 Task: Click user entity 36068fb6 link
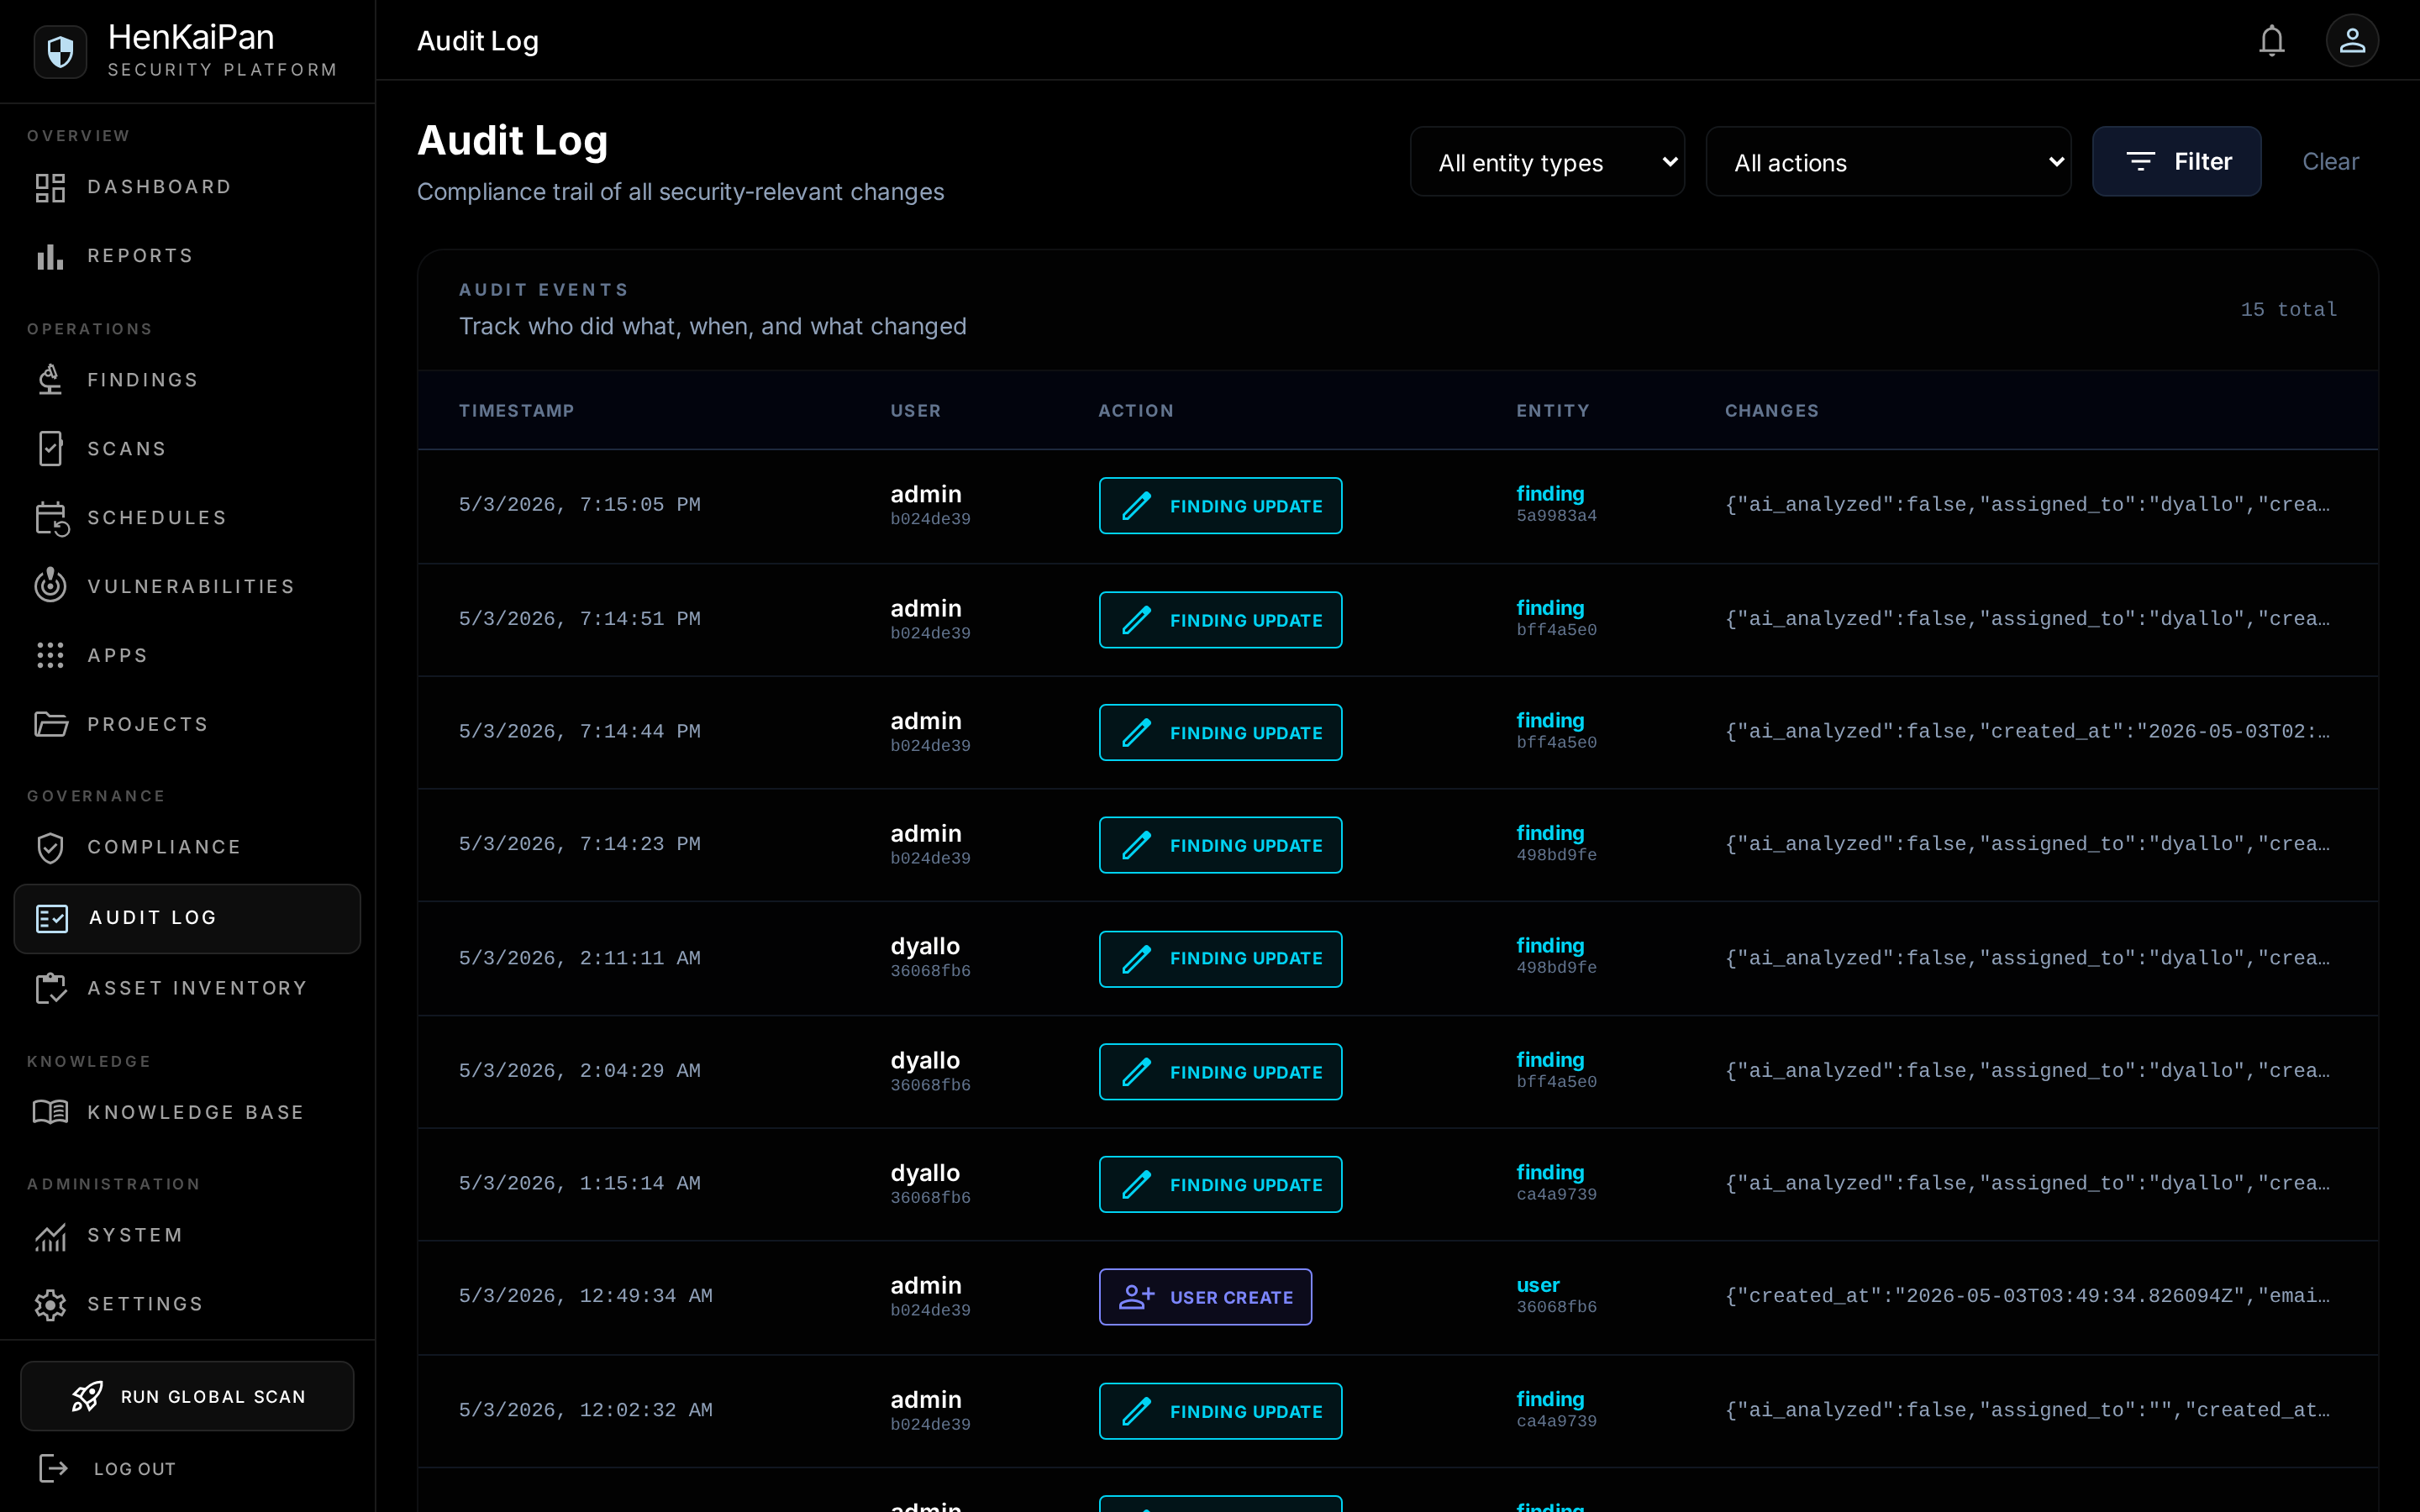coord(1556,1295)
